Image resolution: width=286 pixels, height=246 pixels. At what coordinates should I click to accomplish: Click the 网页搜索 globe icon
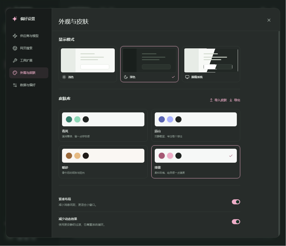tap(15, 48)
